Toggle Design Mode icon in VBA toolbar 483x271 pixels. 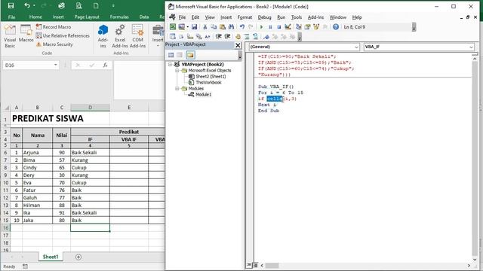pyautogui.click(x=288, y=27)
